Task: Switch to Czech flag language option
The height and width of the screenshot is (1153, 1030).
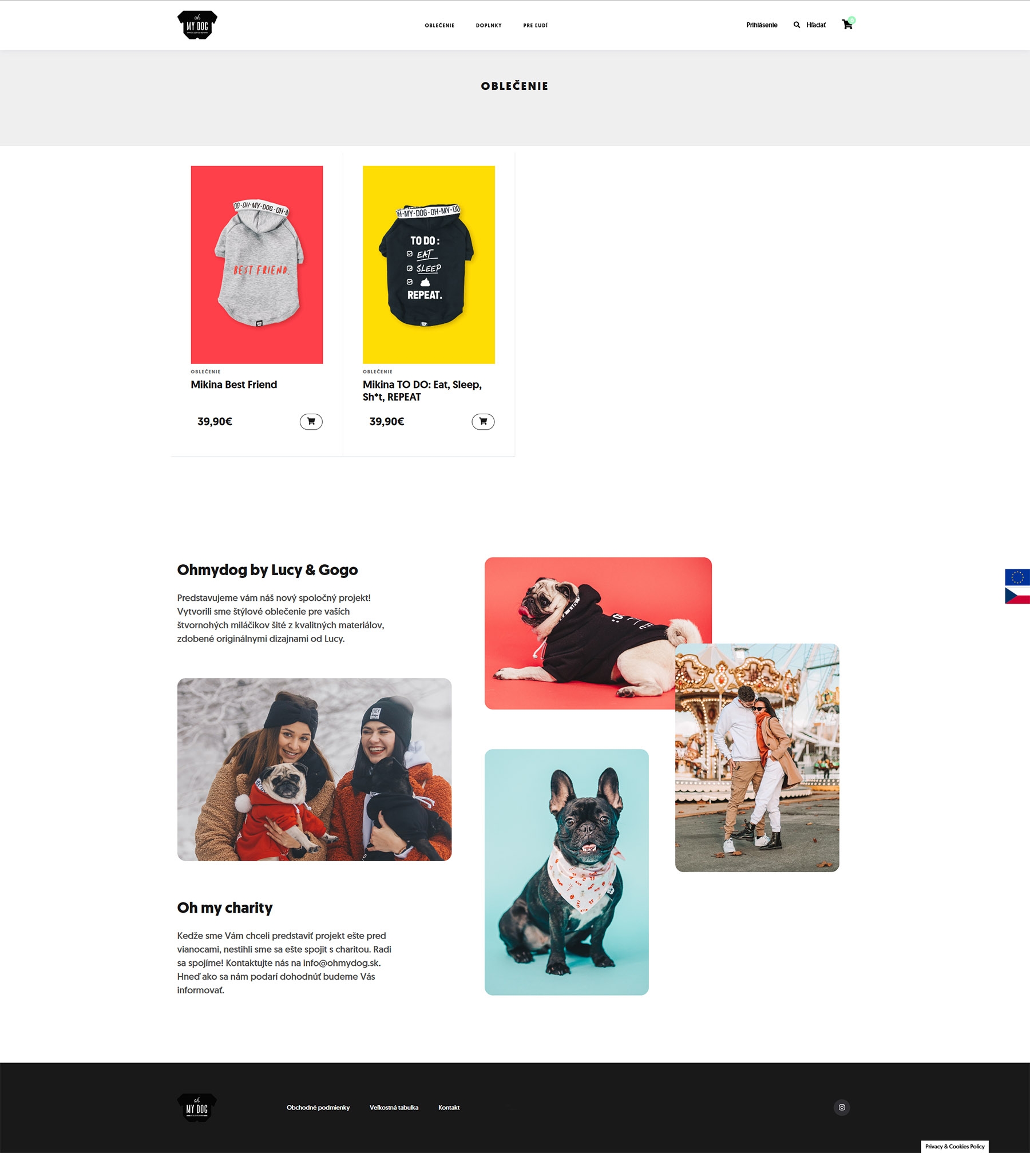Action: coord(1017,595)
